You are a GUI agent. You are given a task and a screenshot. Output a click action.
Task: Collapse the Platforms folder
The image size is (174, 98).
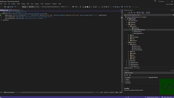[x=127, y=24]
